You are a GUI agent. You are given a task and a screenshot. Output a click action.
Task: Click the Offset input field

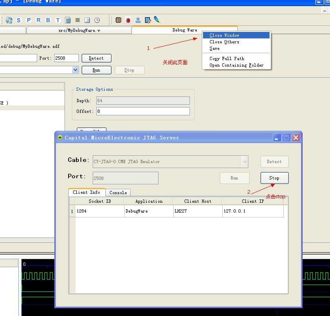pyautogui.click(x=143, y=111)
